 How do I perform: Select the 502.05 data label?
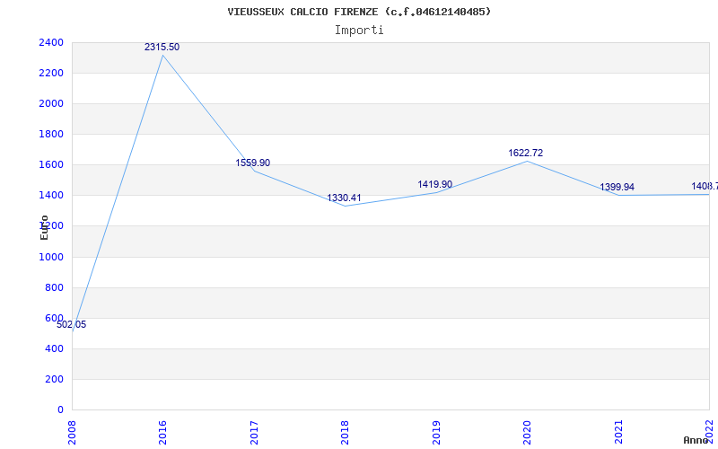coord(72,325)
